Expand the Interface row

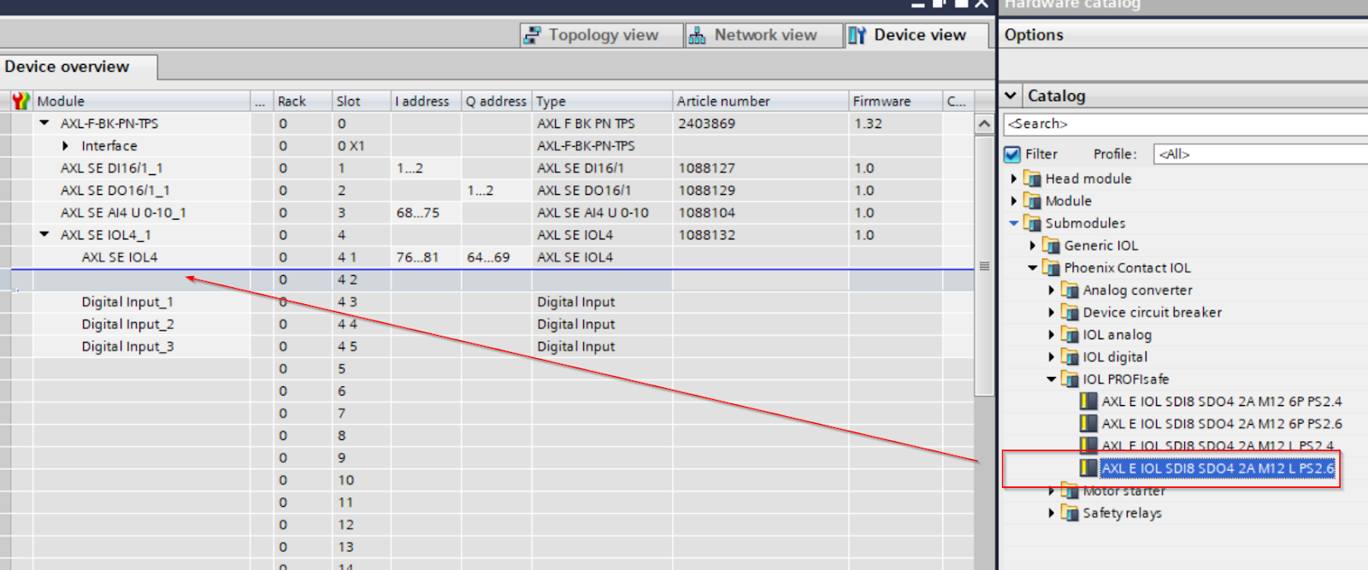[65, 146]
